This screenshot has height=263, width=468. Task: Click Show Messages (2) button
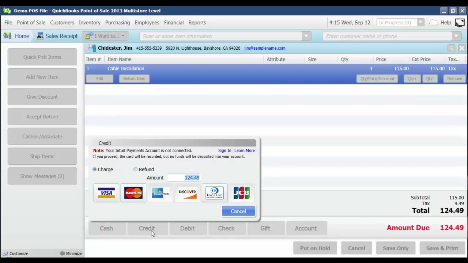(42, 176)
